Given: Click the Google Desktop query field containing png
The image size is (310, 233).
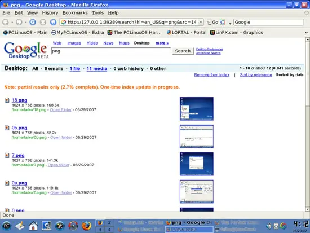Looking at the screenshot, I should pos(110,51).
